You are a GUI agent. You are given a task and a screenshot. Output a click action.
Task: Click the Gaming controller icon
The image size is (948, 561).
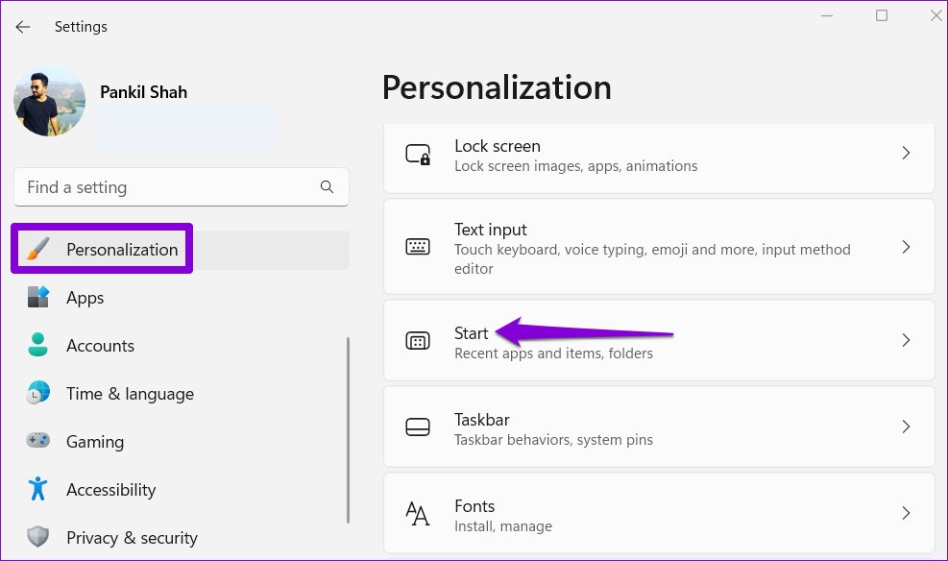(38, 440)
